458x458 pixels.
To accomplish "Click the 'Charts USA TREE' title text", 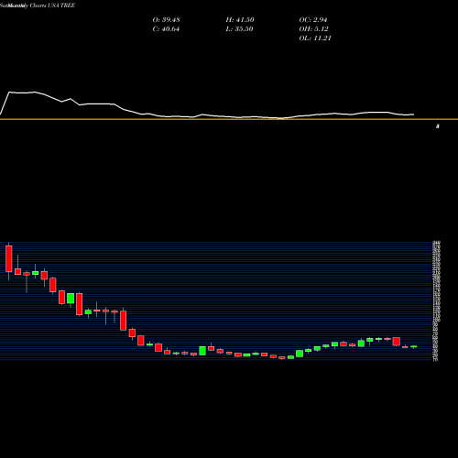I will tap(52, 5).
